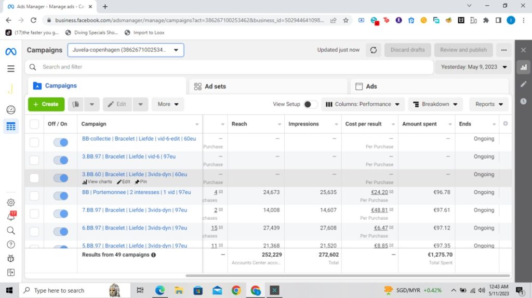
Task: Open File Explorer from the taskbar
Action: (x=179, y=290)
